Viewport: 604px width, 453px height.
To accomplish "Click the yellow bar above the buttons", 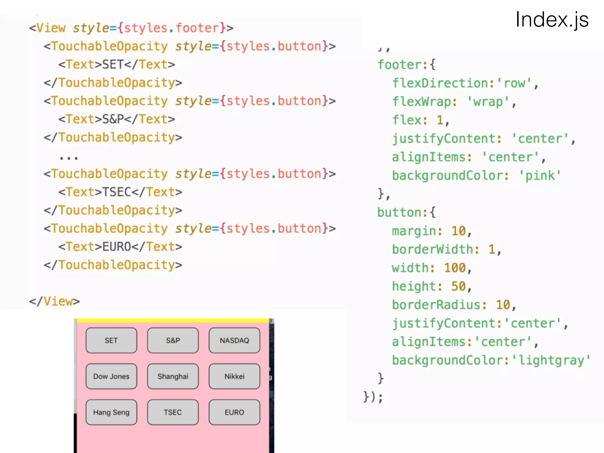I will (x=173, y=320).
